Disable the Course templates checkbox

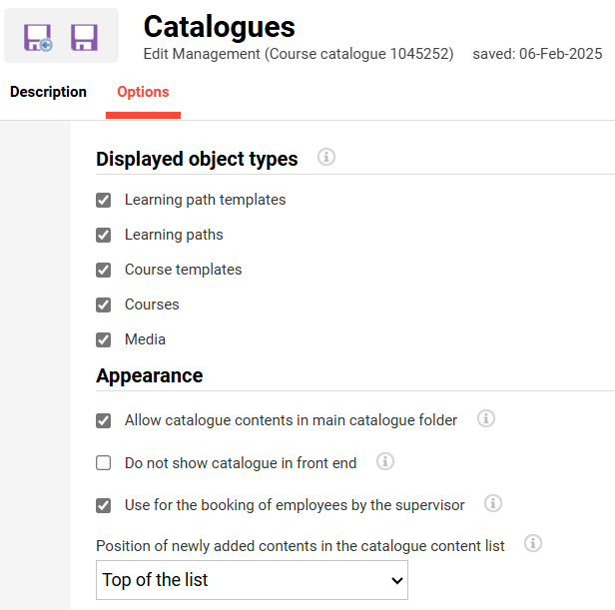pyautogui.click(x=104, y=270)
